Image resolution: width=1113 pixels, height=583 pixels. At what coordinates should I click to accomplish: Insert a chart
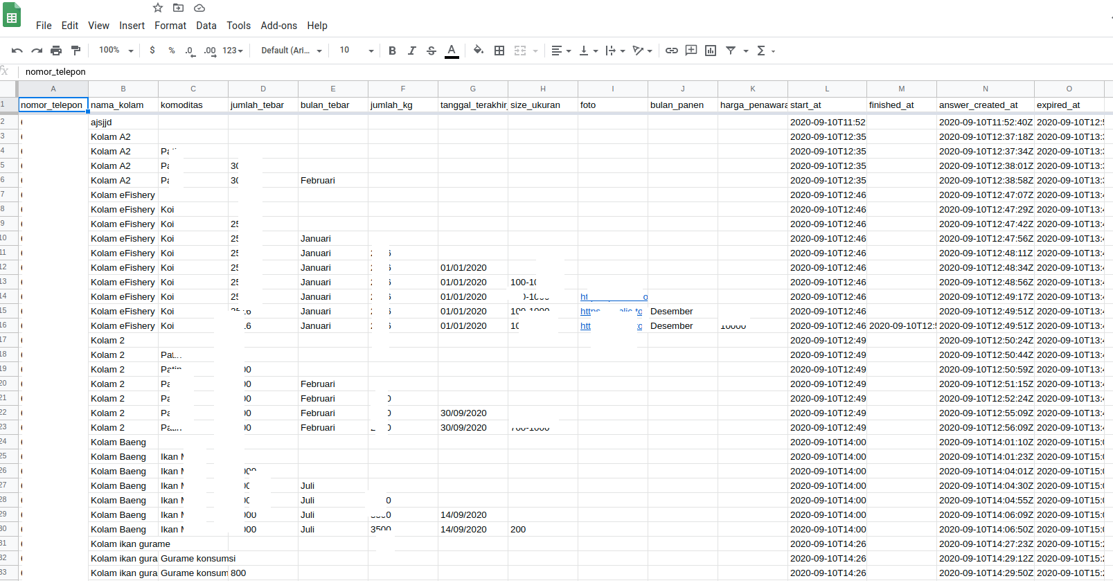[x=711, y=51]
